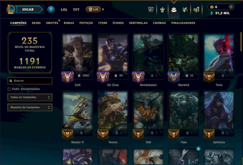Open the Store coins icon
Screen dimensions: 243x165
(196, 10)
